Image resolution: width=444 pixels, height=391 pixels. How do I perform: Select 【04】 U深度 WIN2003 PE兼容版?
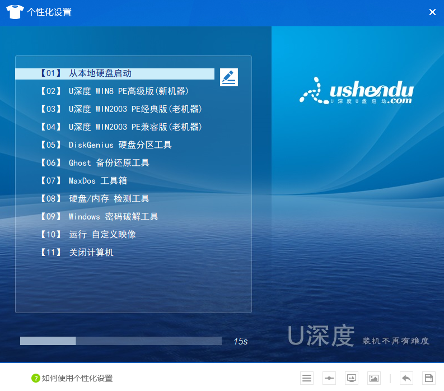[x=121, y=127]
